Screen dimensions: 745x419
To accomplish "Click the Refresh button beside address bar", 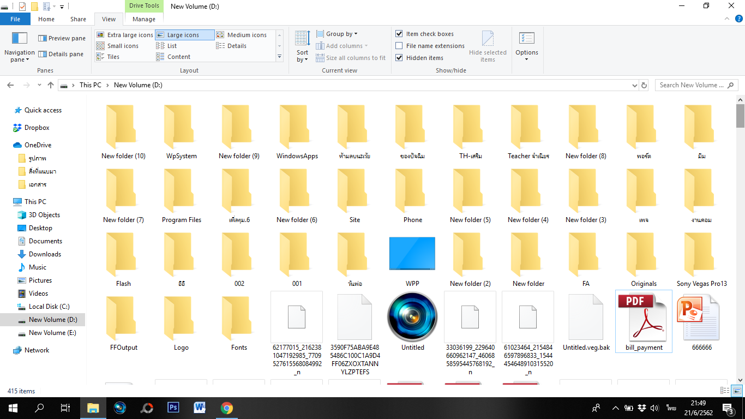I will point(644,85).
